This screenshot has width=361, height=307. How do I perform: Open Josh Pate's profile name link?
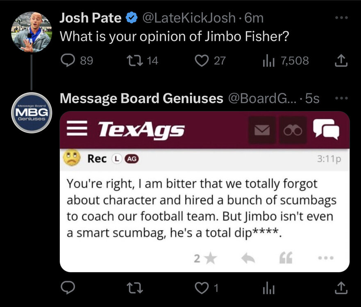tap(91, 18)
